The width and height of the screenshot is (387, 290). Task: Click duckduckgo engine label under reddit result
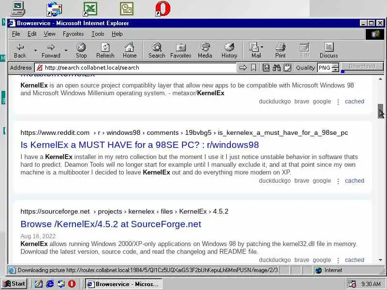click(275, 181)
